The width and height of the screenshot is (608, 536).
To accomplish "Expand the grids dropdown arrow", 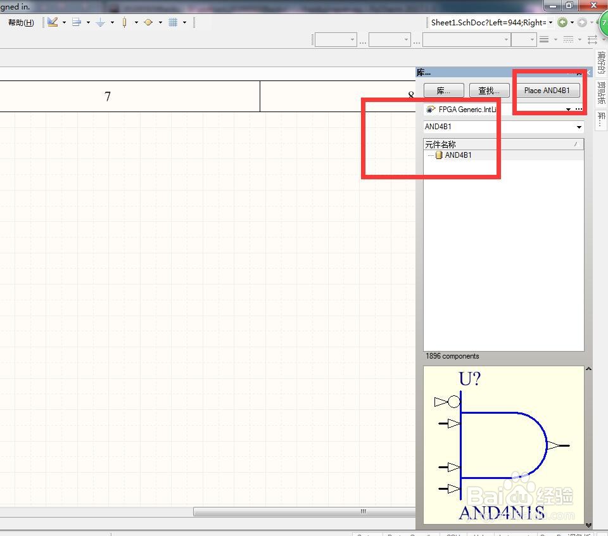I will pos(184,23).
